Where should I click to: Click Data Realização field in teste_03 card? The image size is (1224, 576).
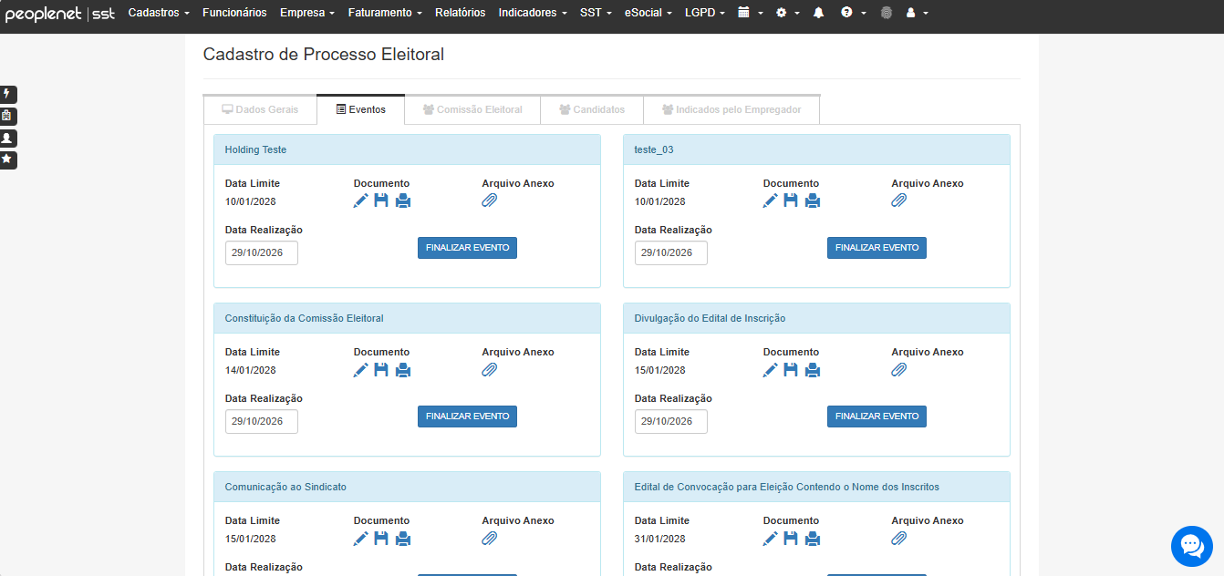[671, 252]
